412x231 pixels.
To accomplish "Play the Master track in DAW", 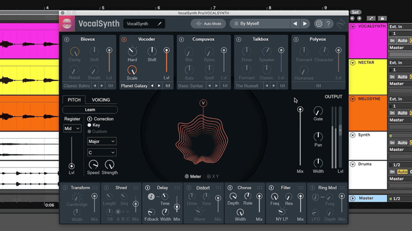I will [x=353, y=198].
